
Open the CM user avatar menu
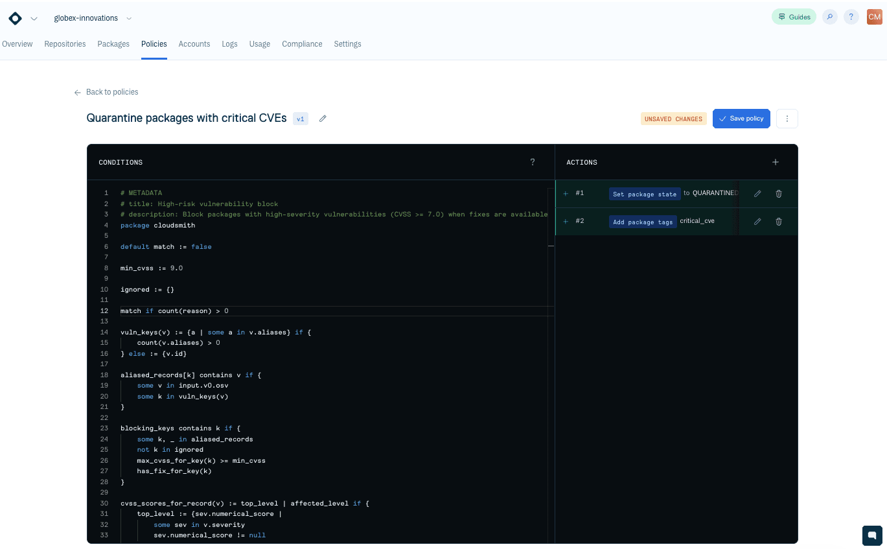click(874, 17)
